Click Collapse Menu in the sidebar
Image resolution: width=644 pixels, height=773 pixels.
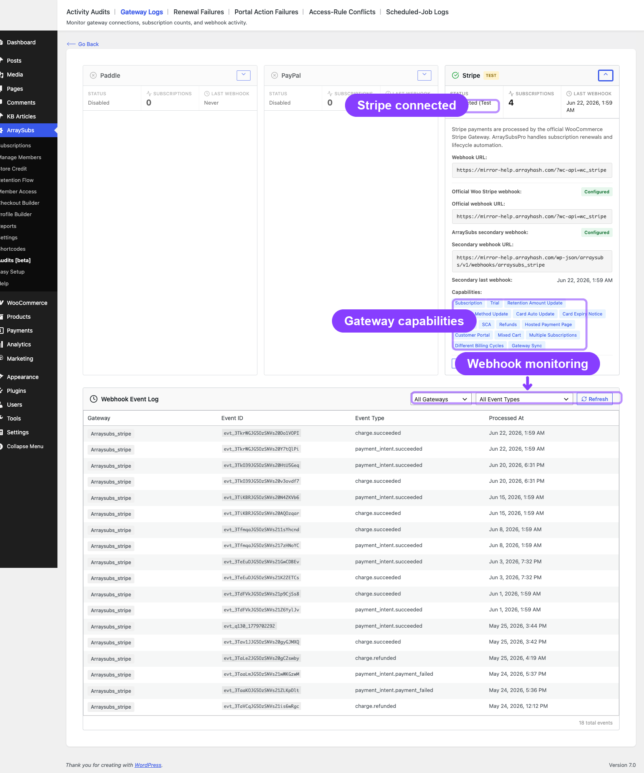click(29, 446)
